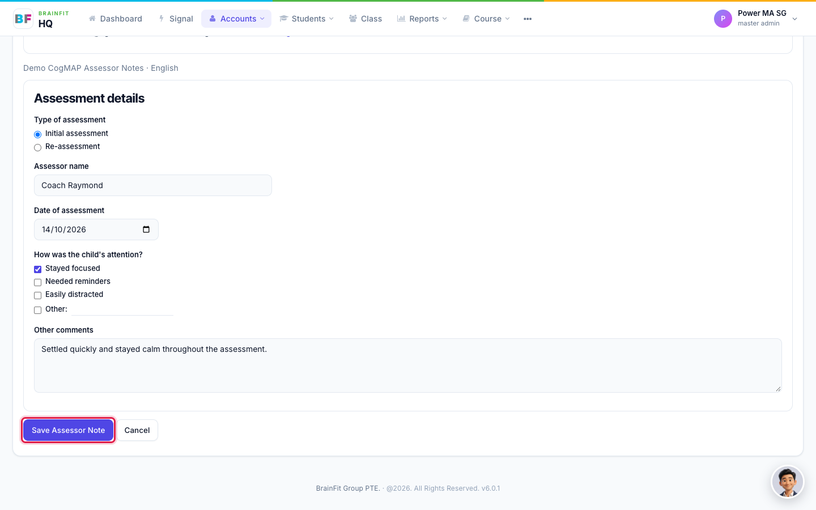The width and height of the screenshot is (816, 510).
Task: Click the Date of assessment field
Action: [96, 229]
